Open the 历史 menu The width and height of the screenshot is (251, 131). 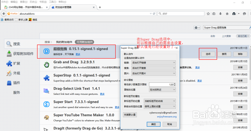pos(33,2)
